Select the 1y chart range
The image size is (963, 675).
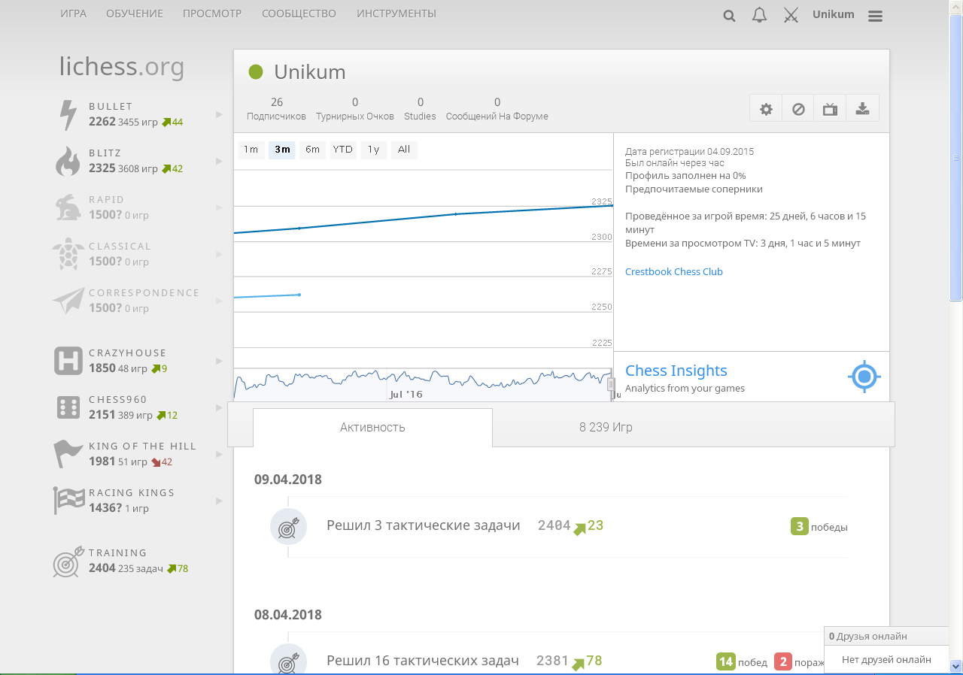click(x=373, y=150)
